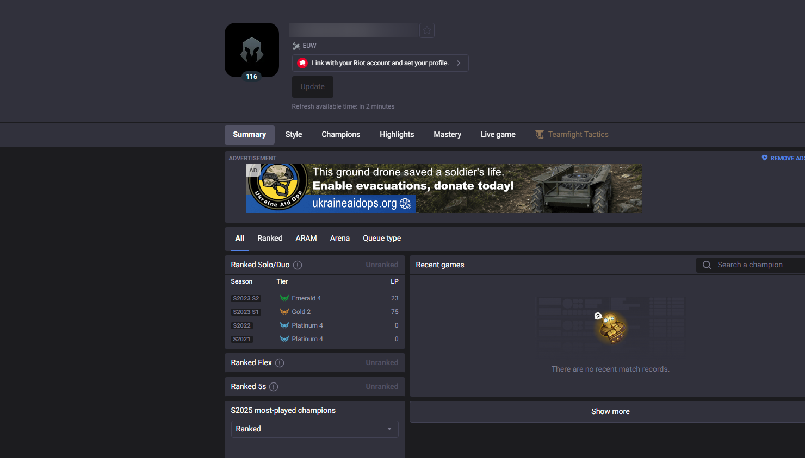This screenshot has height=458, width=805.
Task: Click the Emerald 4 tier emblem icon
Action: click(284, 298)
